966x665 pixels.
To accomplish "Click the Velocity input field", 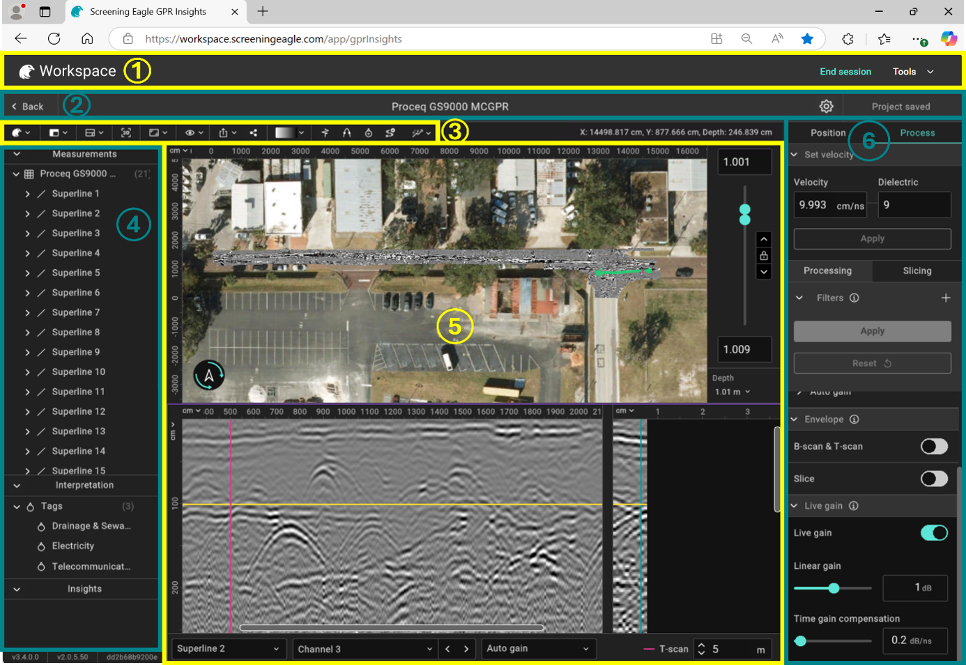I will [x=830, y=205].
